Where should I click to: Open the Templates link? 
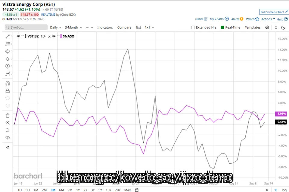(253, 27)
